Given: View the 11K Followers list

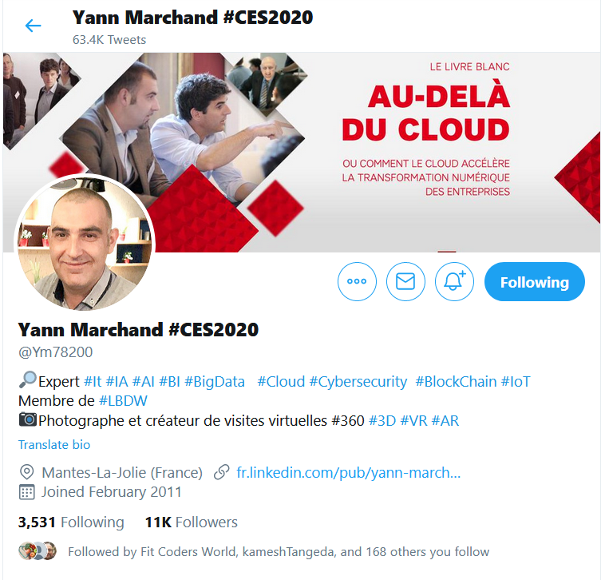Looking at the screenshot, I should [192, 522].
